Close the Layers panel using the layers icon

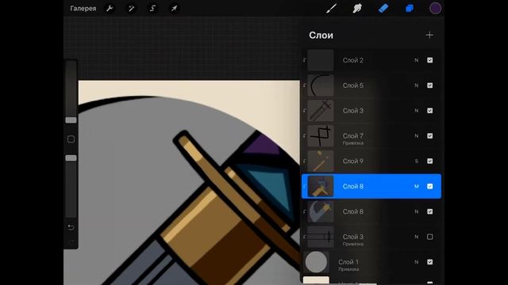[x=410, y=9]
